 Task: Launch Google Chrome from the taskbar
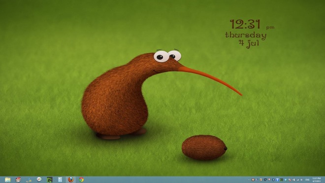click(81, 180)
